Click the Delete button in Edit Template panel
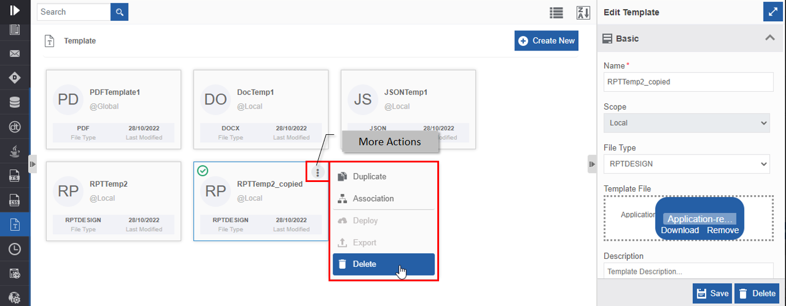This screenshot has width=786, height=306. pyautogui.click(x=757, y=293)
